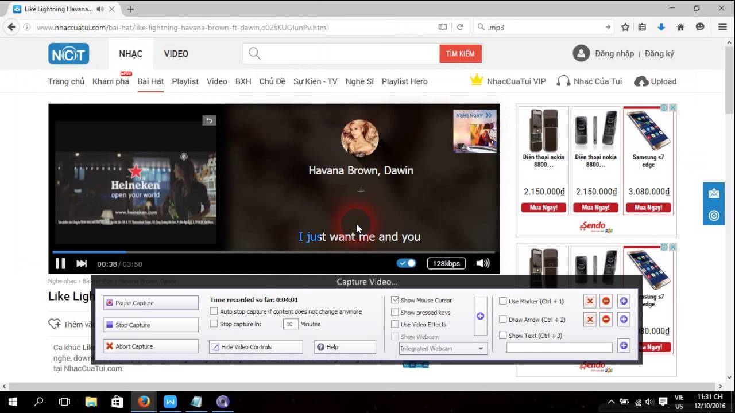The height and width of the screenshot is (413, 735).
Task: Pause the capture recording
Action: pos(151,303)
